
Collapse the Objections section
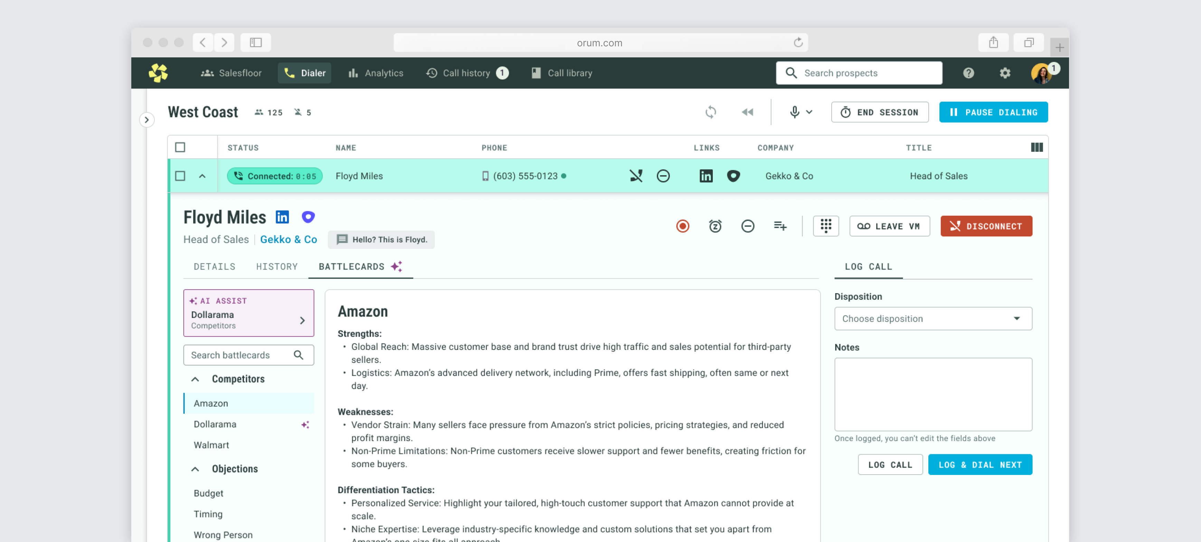pos(195,469)
